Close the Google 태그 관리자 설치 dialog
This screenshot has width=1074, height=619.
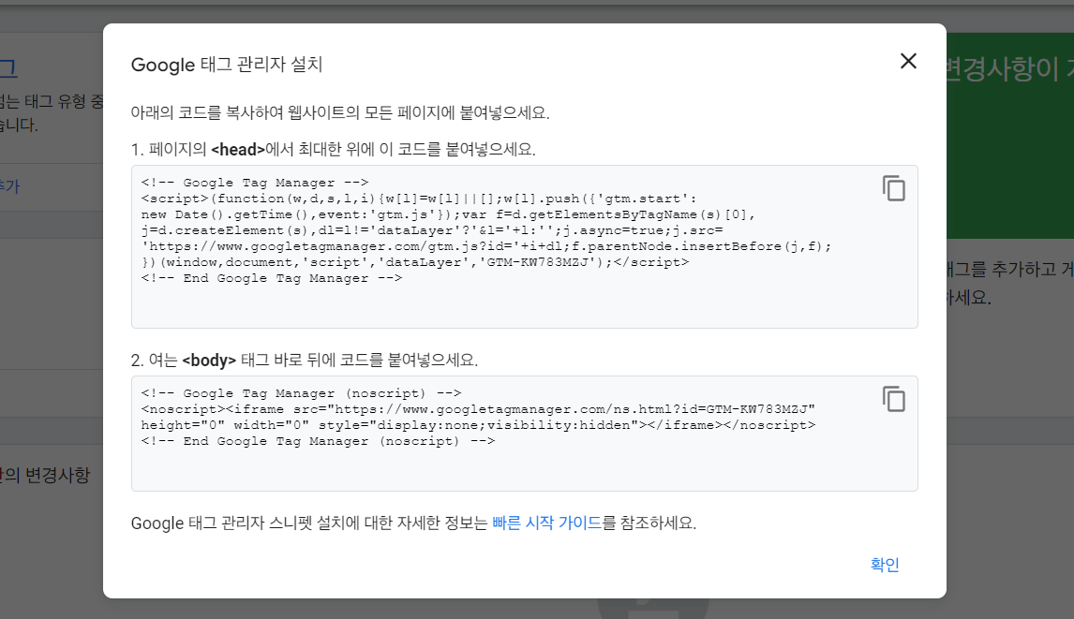[908, 61]
